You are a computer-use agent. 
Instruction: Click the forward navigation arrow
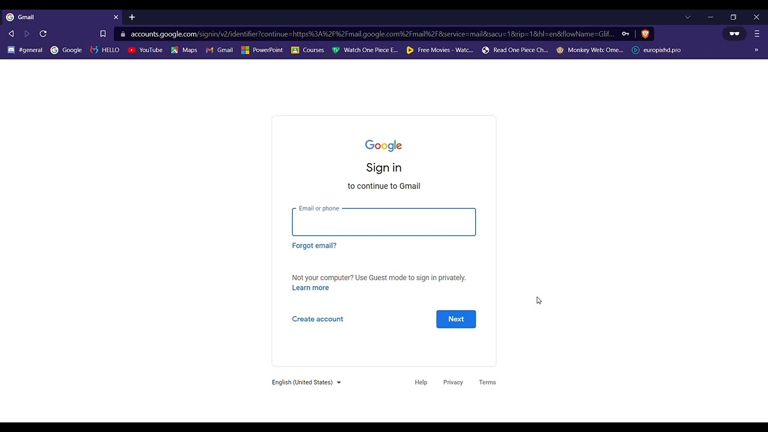point(27,34)
